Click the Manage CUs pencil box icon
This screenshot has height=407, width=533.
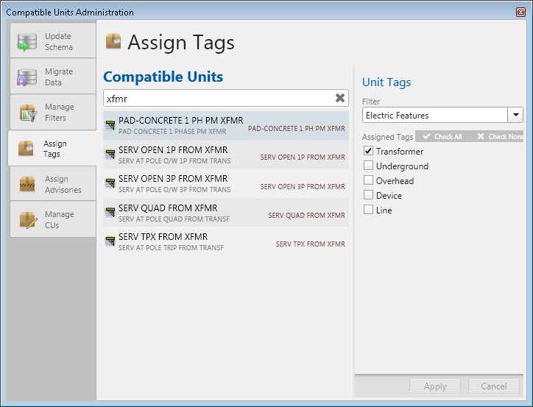tap(27, 219)
